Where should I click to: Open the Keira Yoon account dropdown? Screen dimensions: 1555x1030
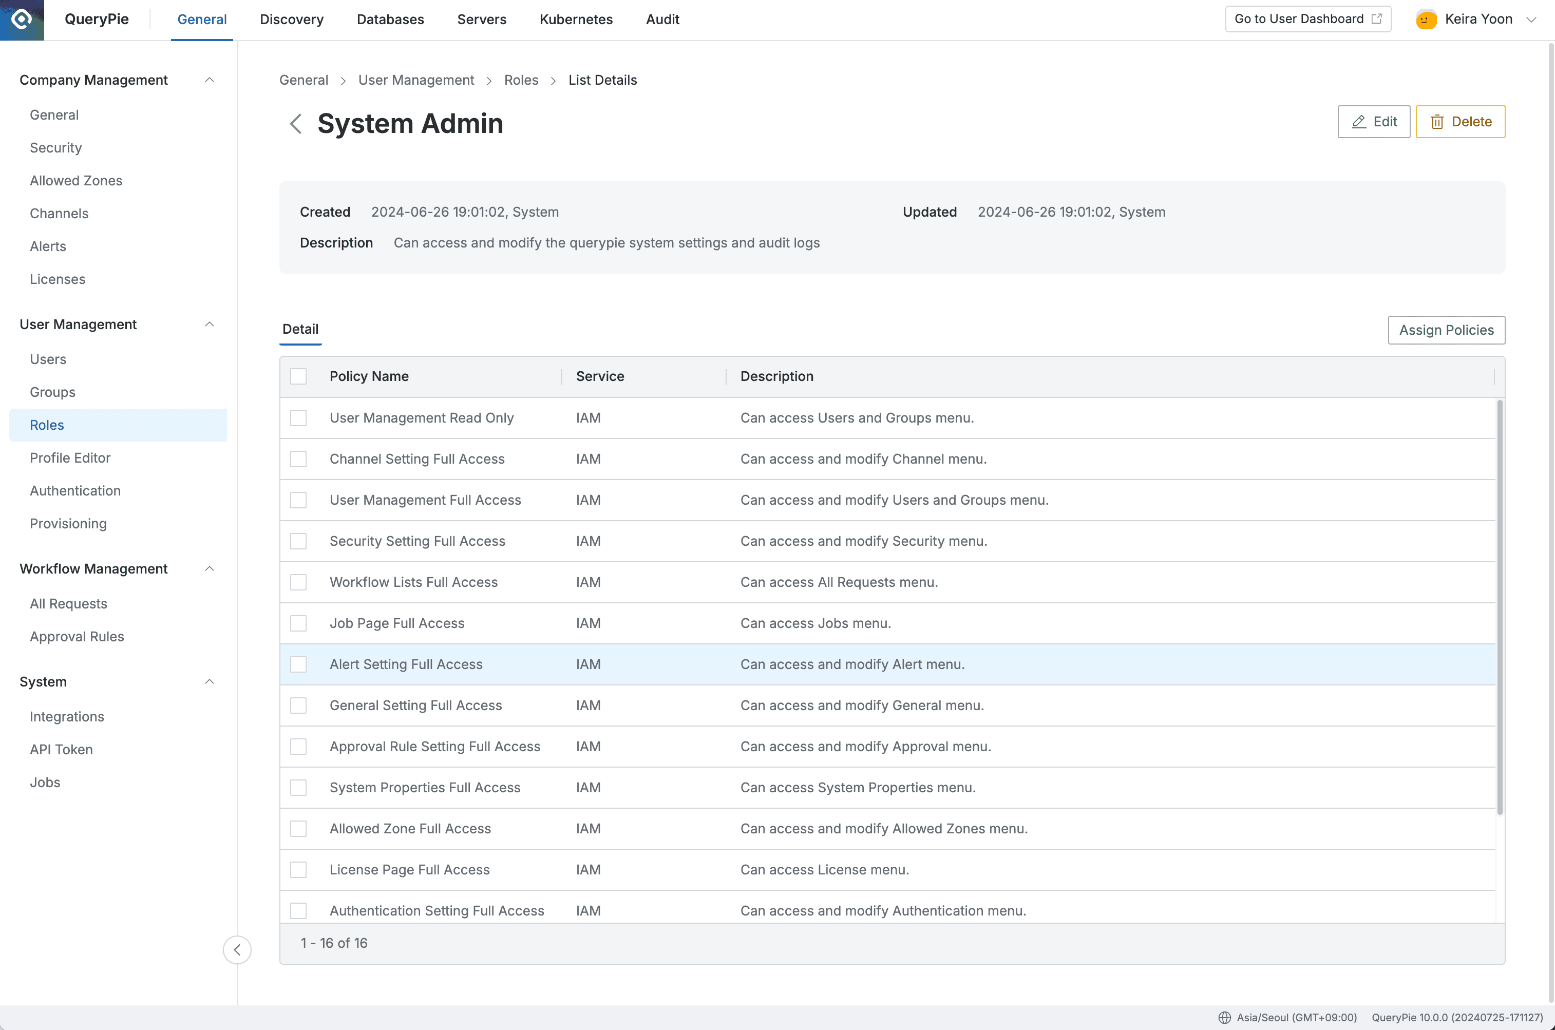click(1533, 19)
